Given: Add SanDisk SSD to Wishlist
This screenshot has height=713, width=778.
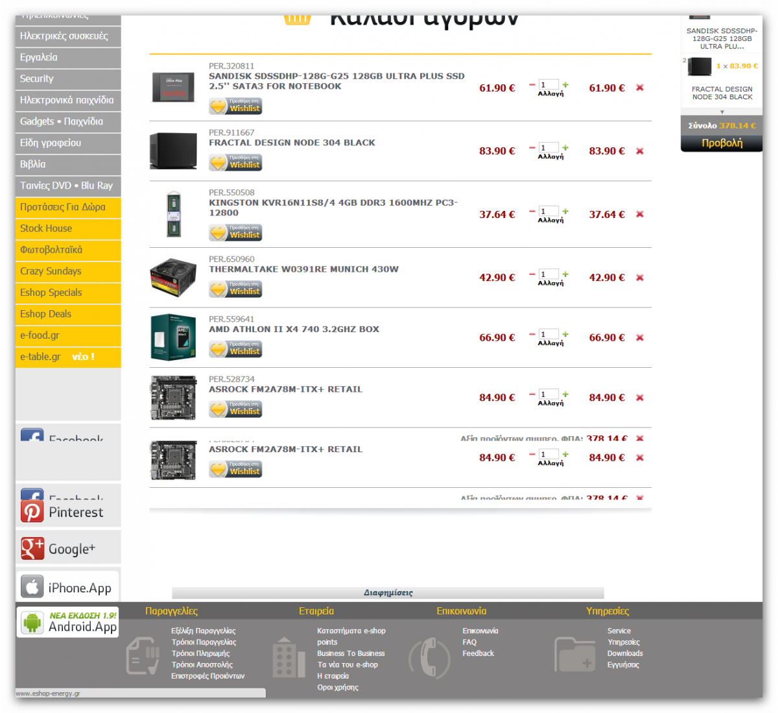Looking at the screenshot, I should [235, 106].
